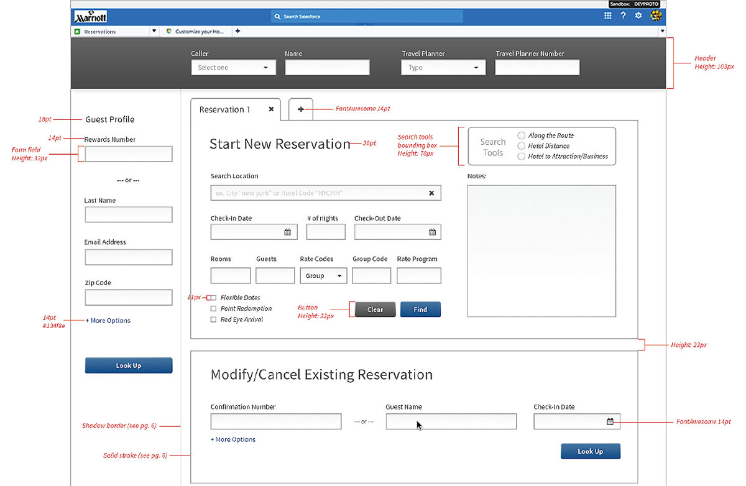Check the Flexible Dates checkbox

(x=213, y=298)
